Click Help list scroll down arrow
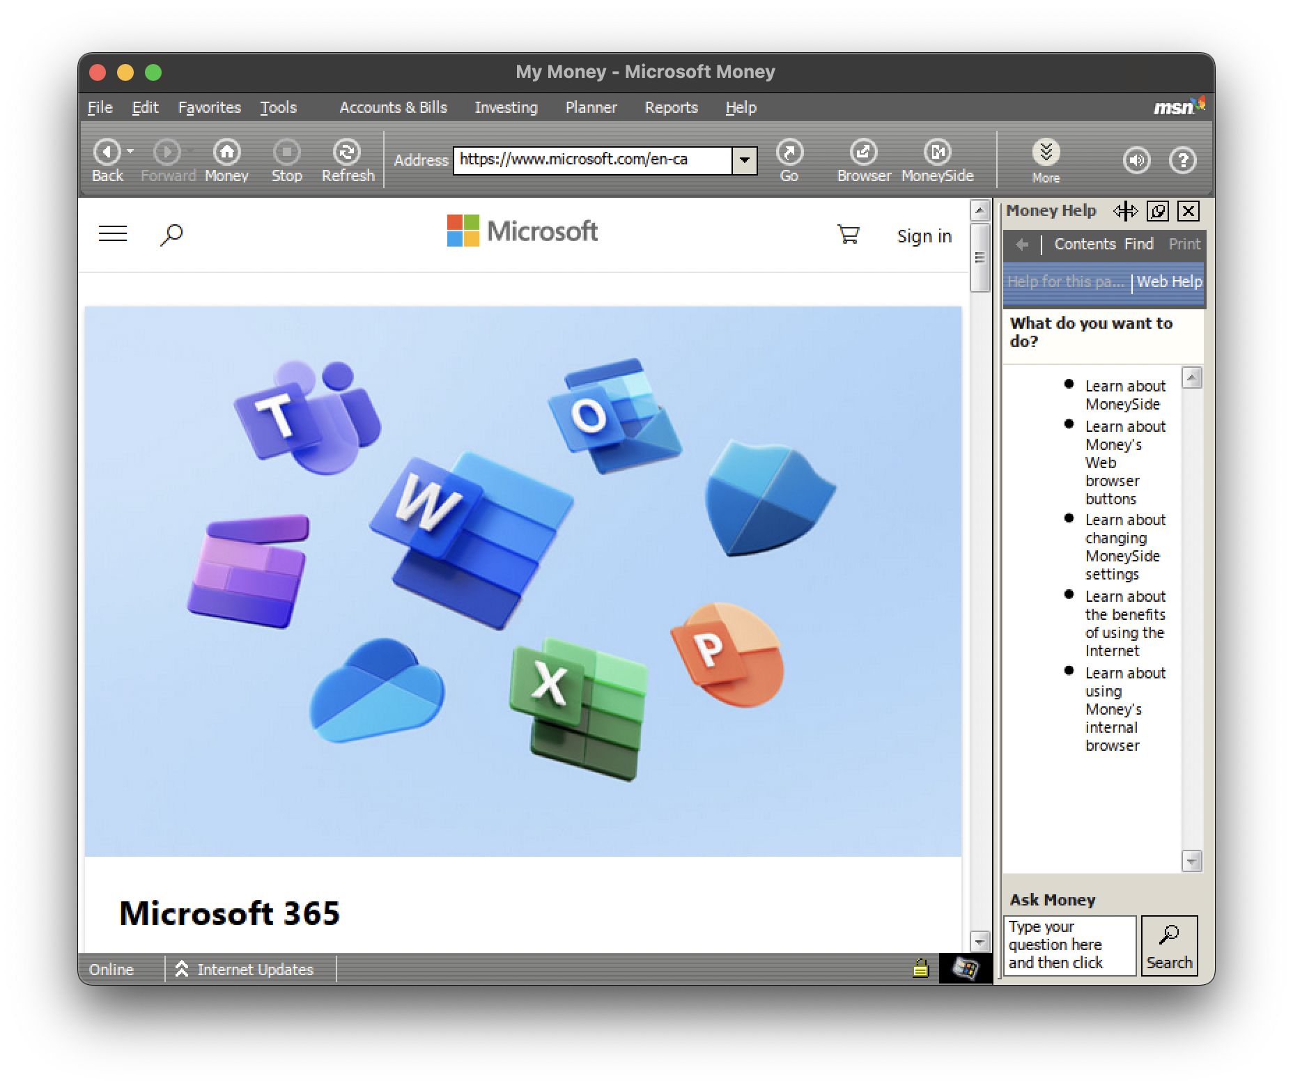 1192,861
